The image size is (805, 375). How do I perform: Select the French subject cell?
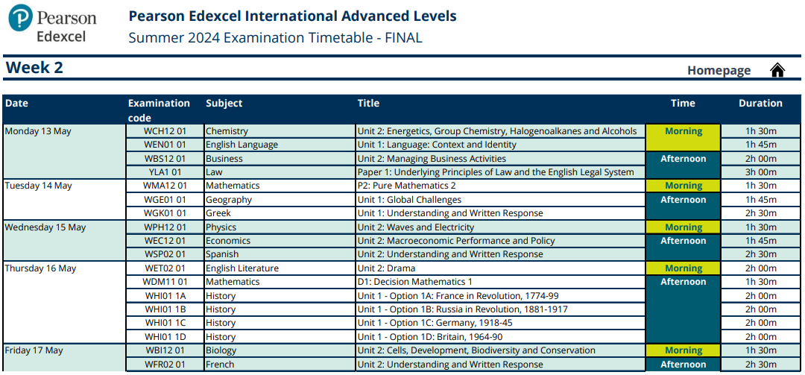[x=220, y=365]
